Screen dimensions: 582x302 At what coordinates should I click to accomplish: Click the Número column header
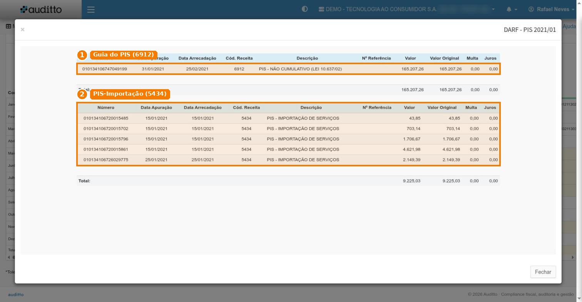tap(106, 108)
